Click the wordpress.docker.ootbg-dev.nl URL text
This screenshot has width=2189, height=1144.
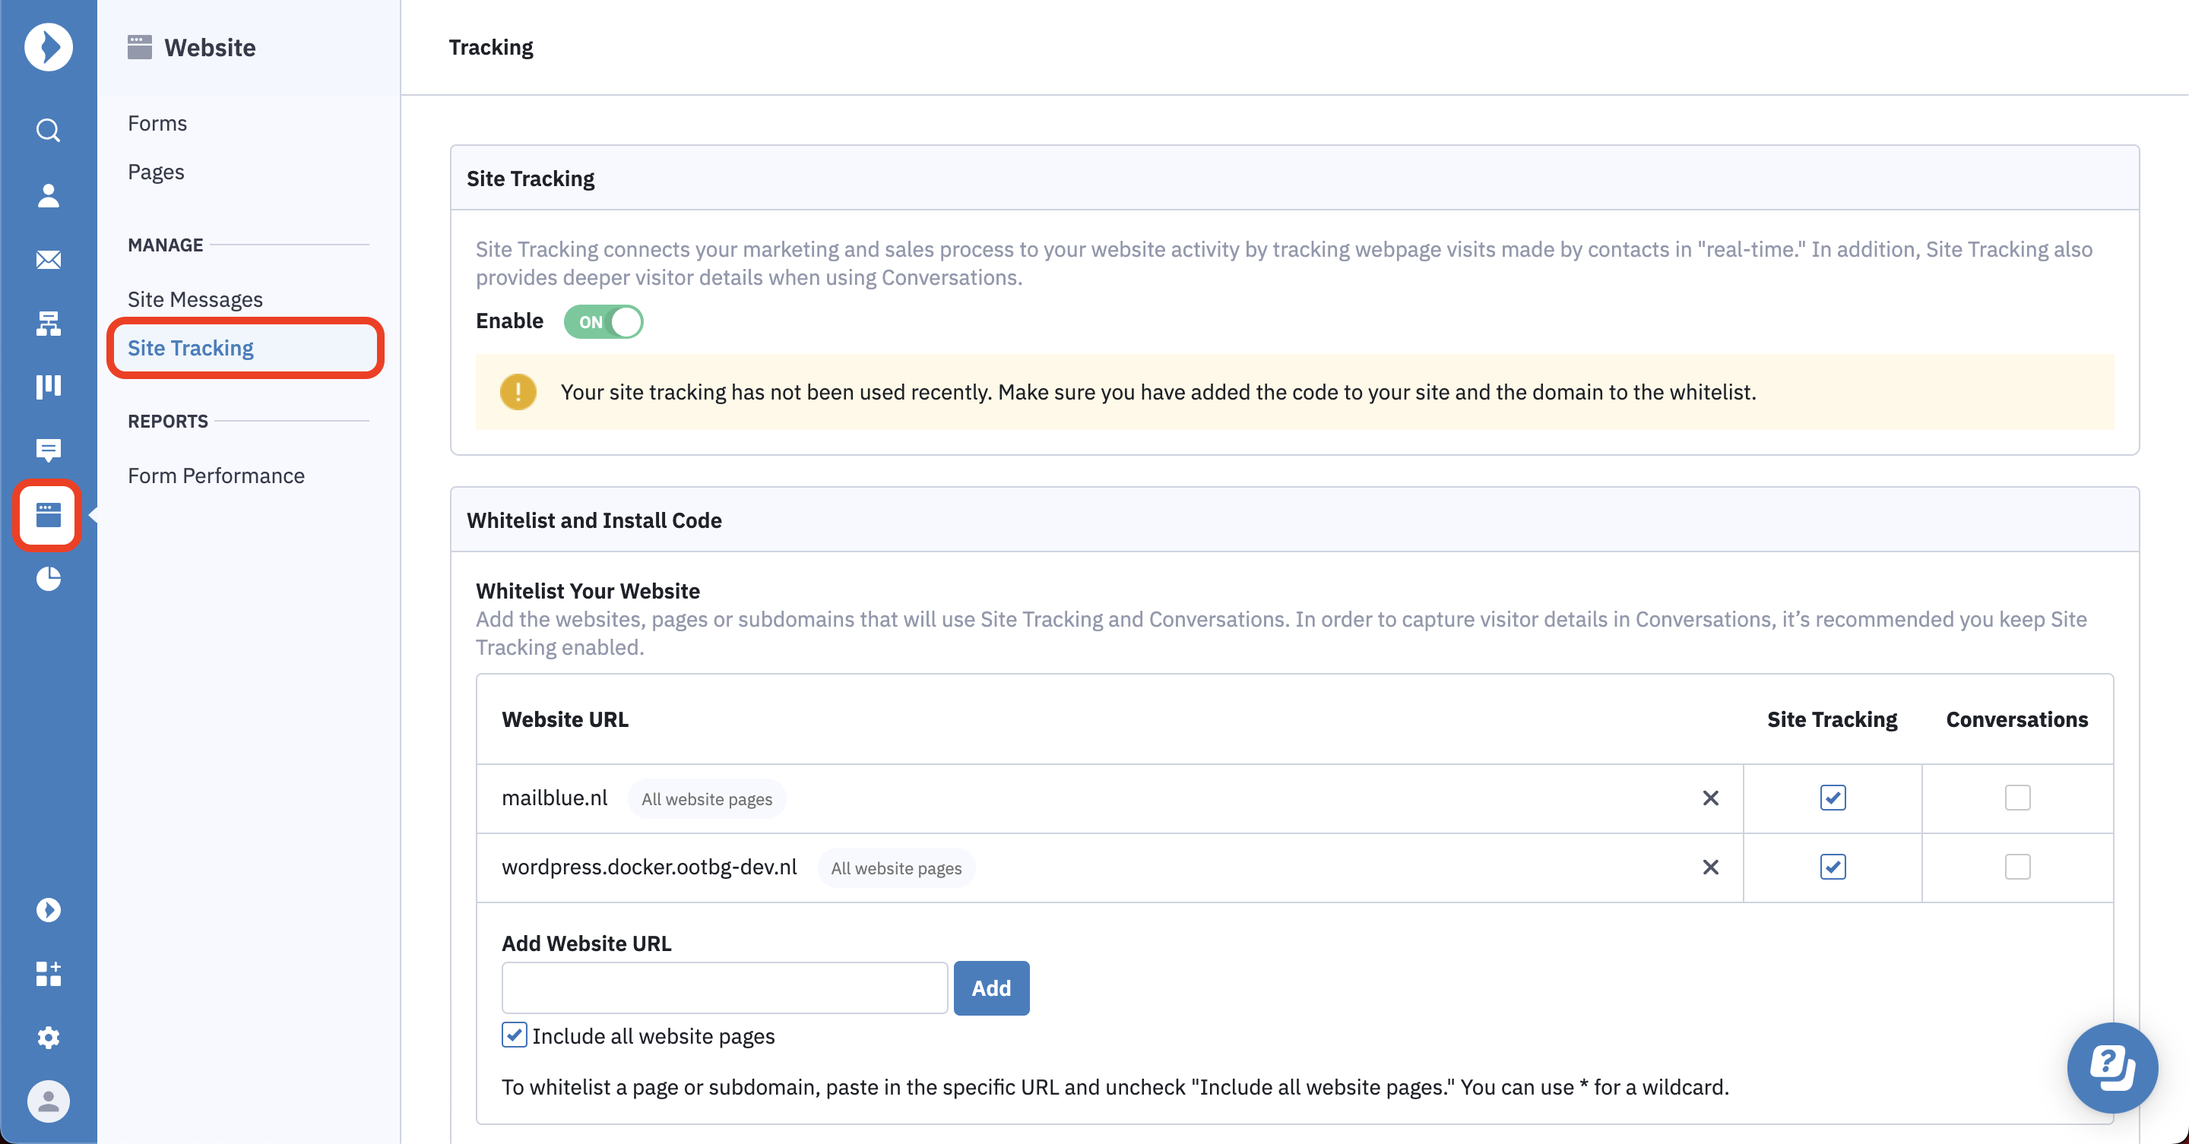(x=649, y=867)
